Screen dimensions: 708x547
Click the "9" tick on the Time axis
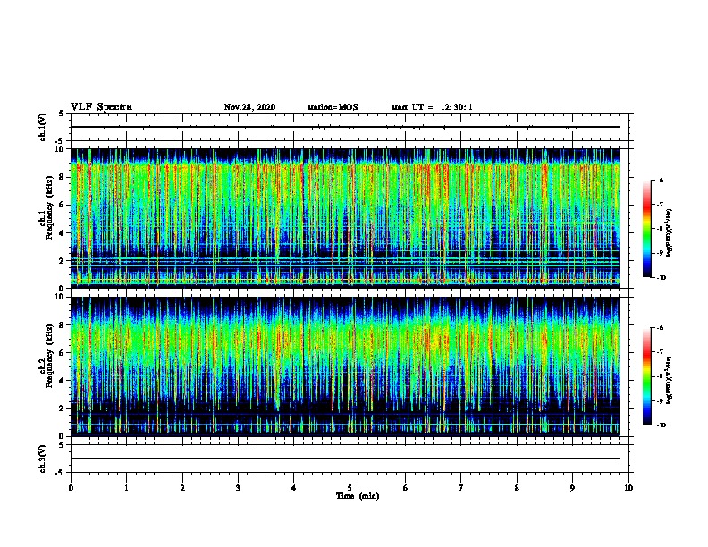[x=572, y=488]
